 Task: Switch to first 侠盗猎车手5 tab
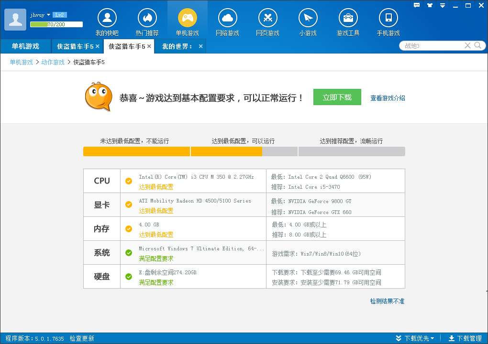75,46
